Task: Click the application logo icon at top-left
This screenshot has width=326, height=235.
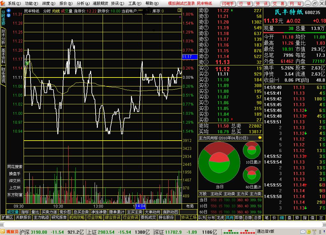Action: (x=3, y=3)
